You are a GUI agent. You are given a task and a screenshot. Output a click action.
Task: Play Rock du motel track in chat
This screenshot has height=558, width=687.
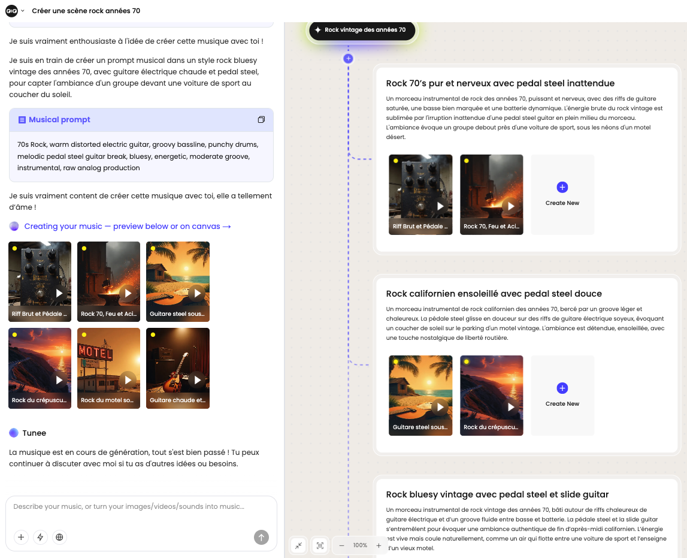(127, 379)
